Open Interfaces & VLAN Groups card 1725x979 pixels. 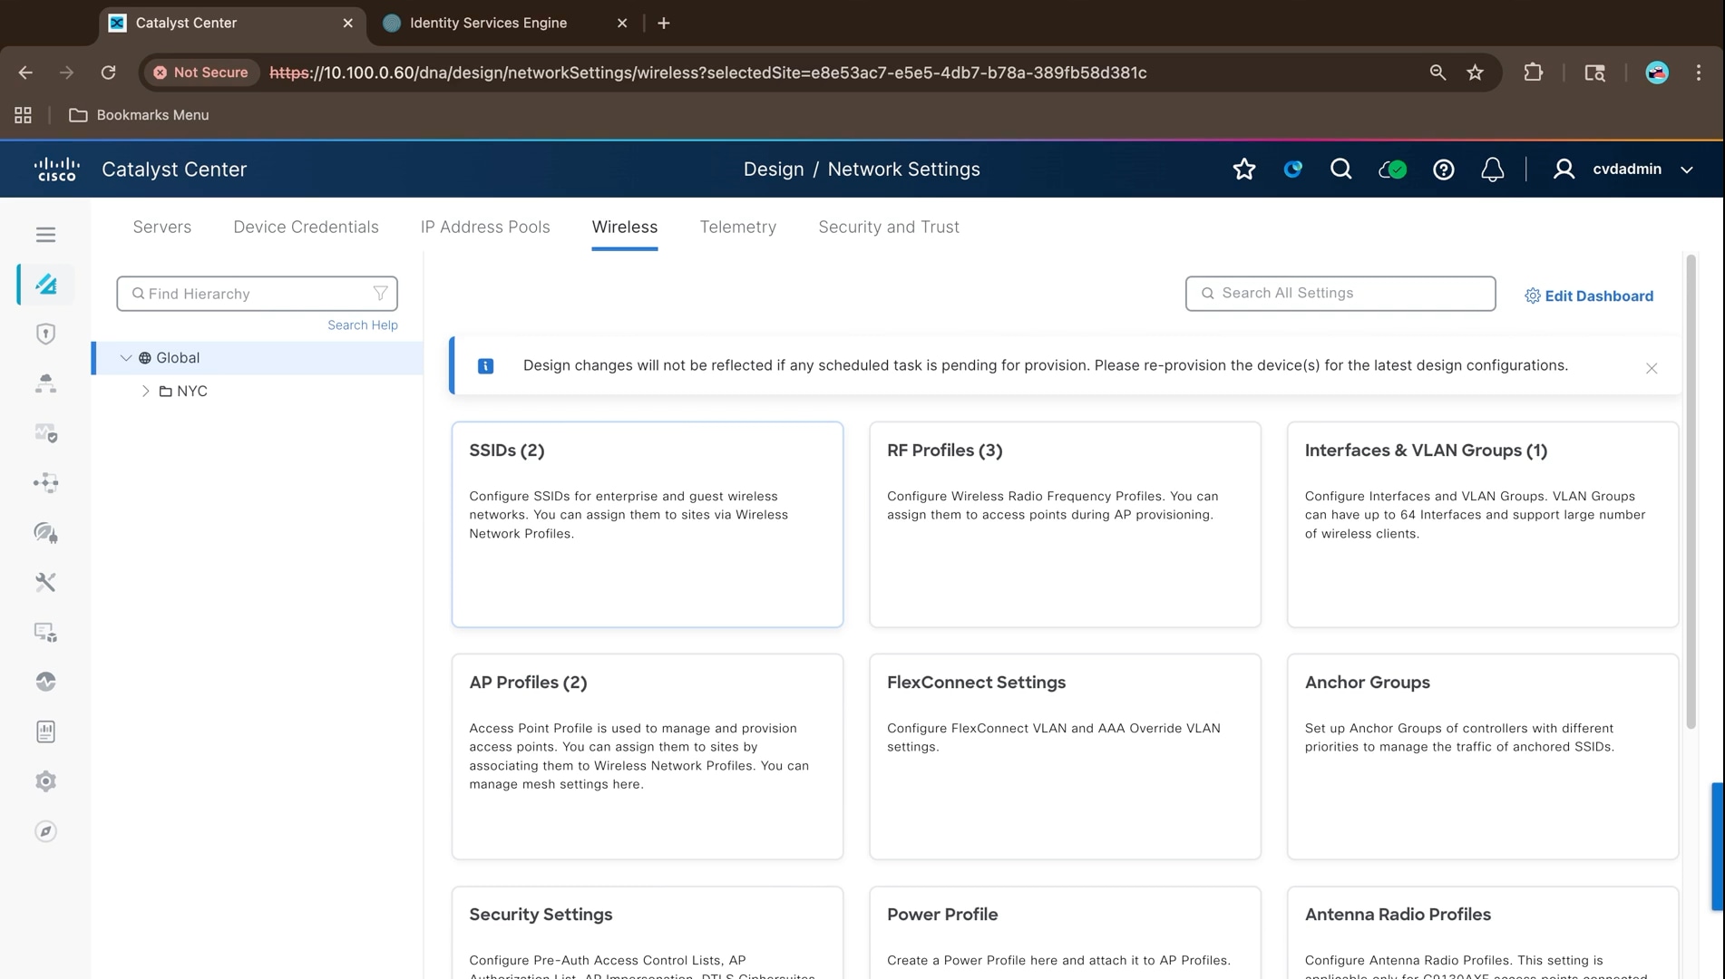[1483, 524]
